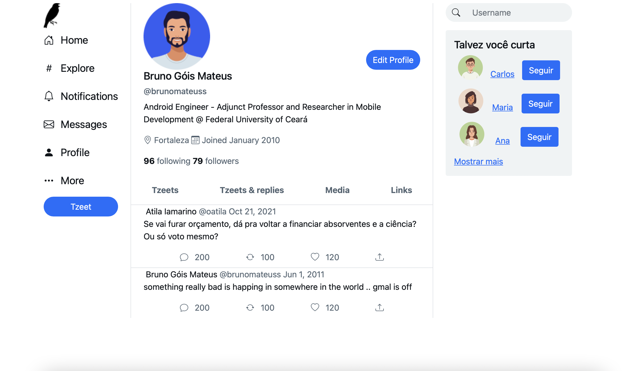Image resolution: width=623 pixels, height=371 pixels.
Task: Select the Profile person icon
Action: click(49, 152)
